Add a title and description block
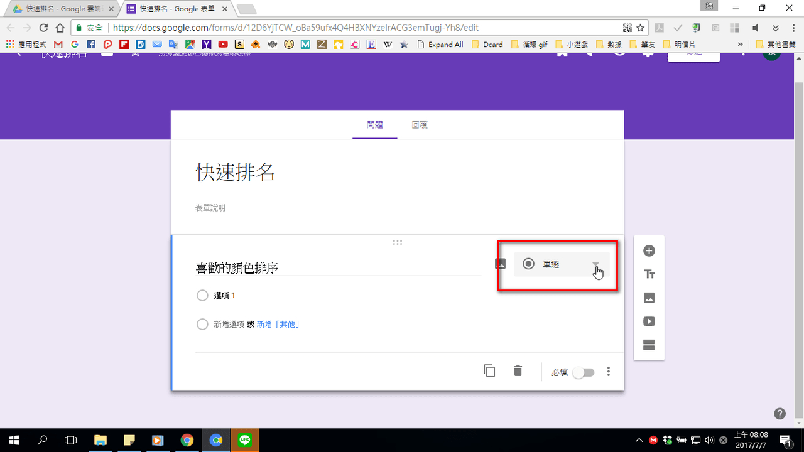 pyautogui.click(x=649, y=274)
